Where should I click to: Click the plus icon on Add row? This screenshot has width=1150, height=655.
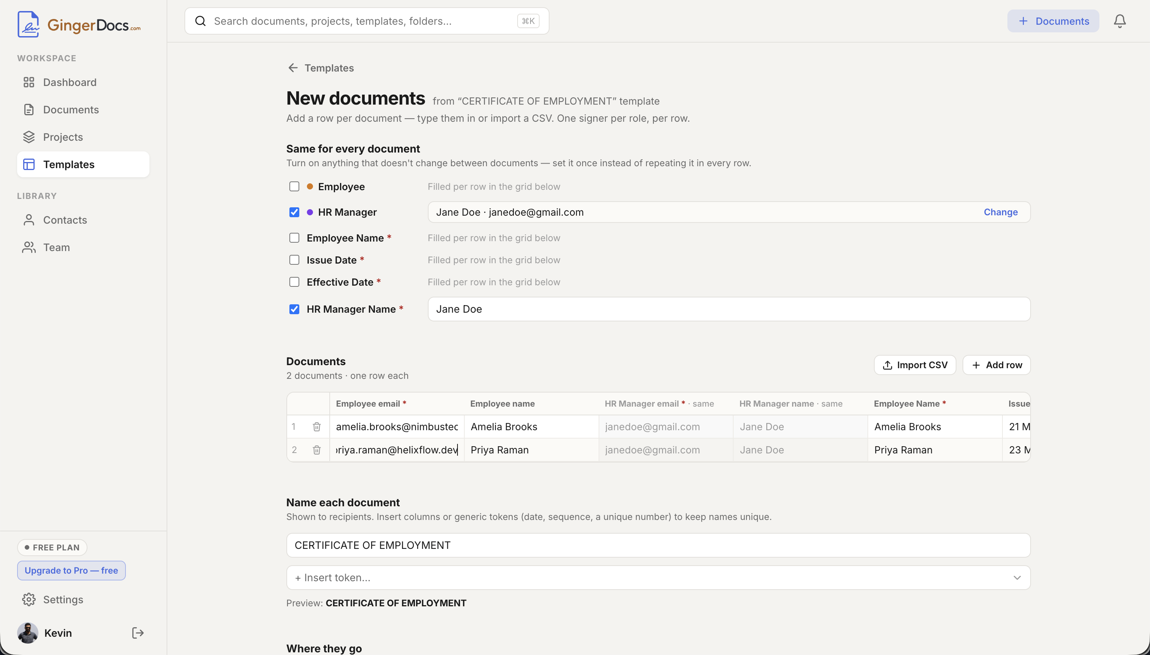tap(976, 365)
